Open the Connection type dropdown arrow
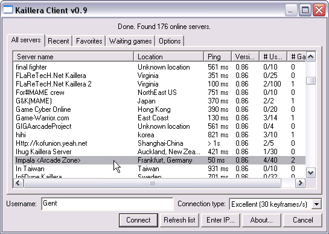329x234 pixels. 316,204
